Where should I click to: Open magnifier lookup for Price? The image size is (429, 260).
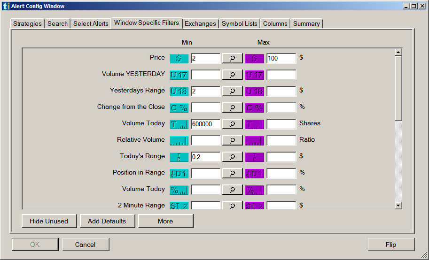click(232, 58)
